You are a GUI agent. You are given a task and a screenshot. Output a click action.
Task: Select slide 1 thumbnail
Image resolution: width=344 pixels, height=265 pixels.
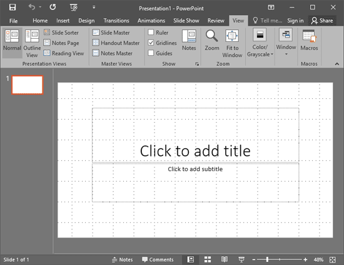(28, 85)
